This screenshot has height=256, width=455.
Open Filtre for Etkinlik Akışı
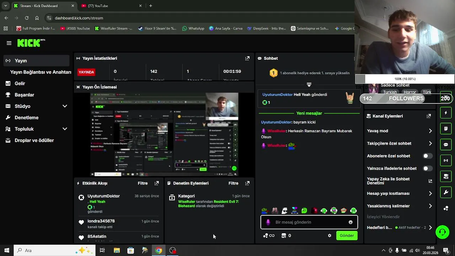(x=143, y=183)
